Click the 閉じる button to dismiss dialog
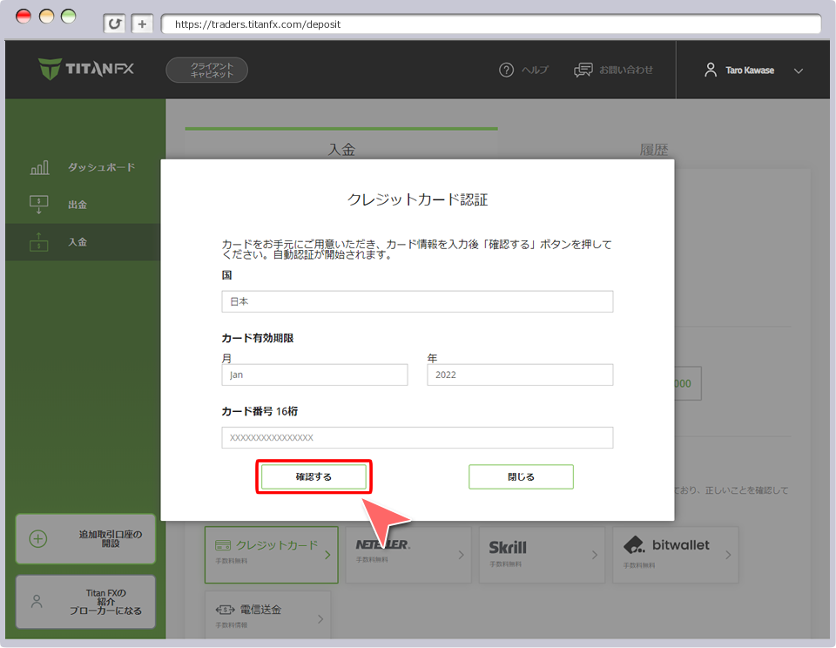Viewport: 836px width, 648px height. pos(521,476)
